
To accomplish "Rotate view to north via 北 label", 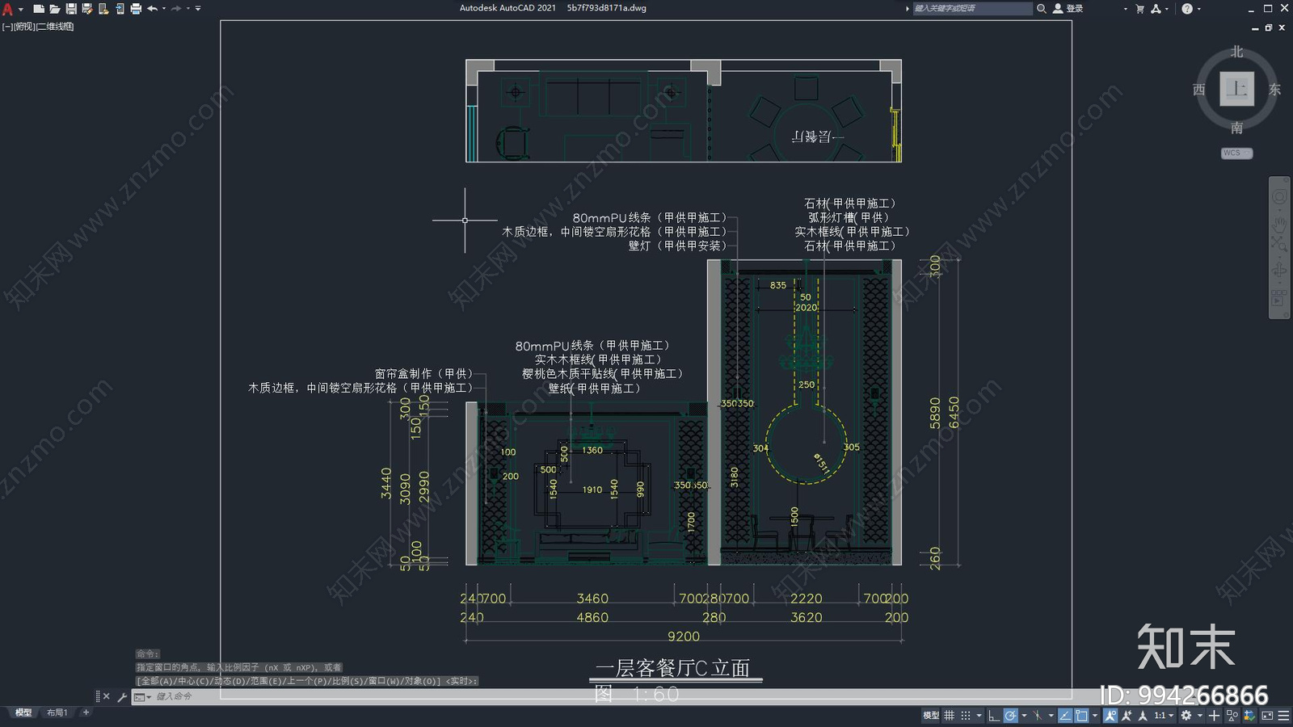I will (x=1236, y=52).
